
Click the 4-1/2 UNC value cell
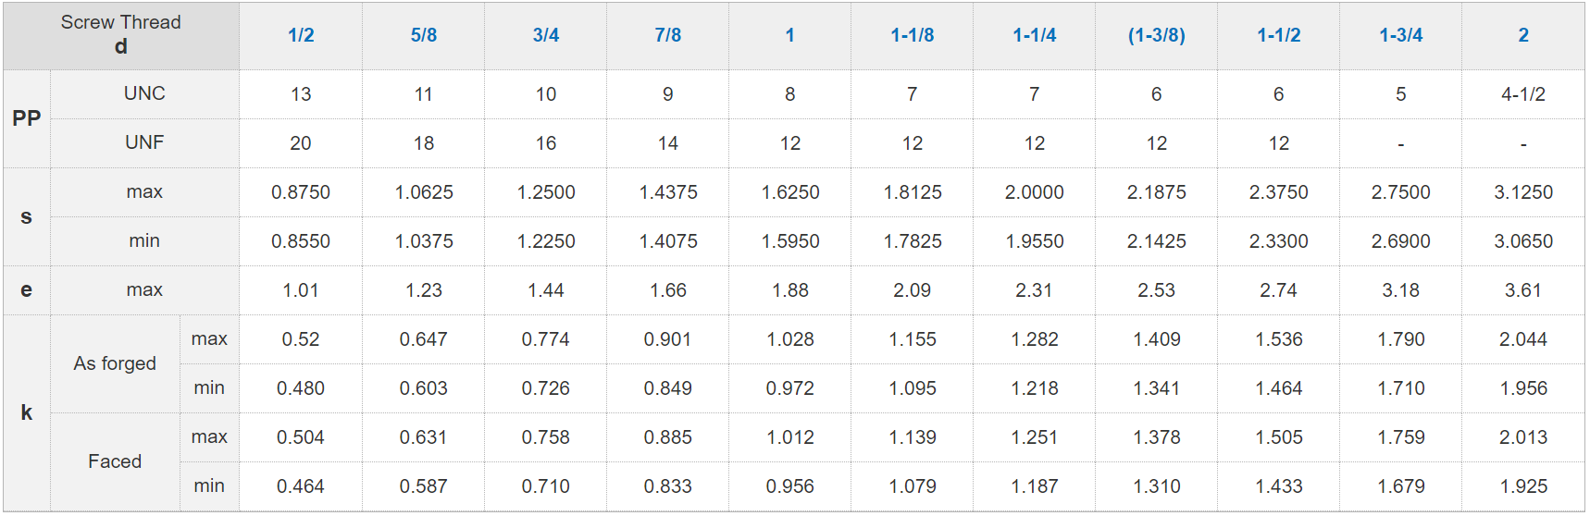[x=1523, y=94]
